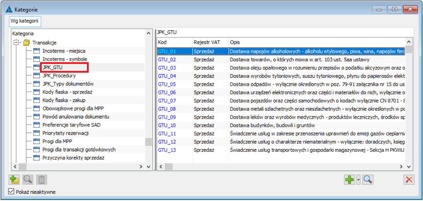Click icon beside Incoterms - miejsca

[x=36, y=51]
